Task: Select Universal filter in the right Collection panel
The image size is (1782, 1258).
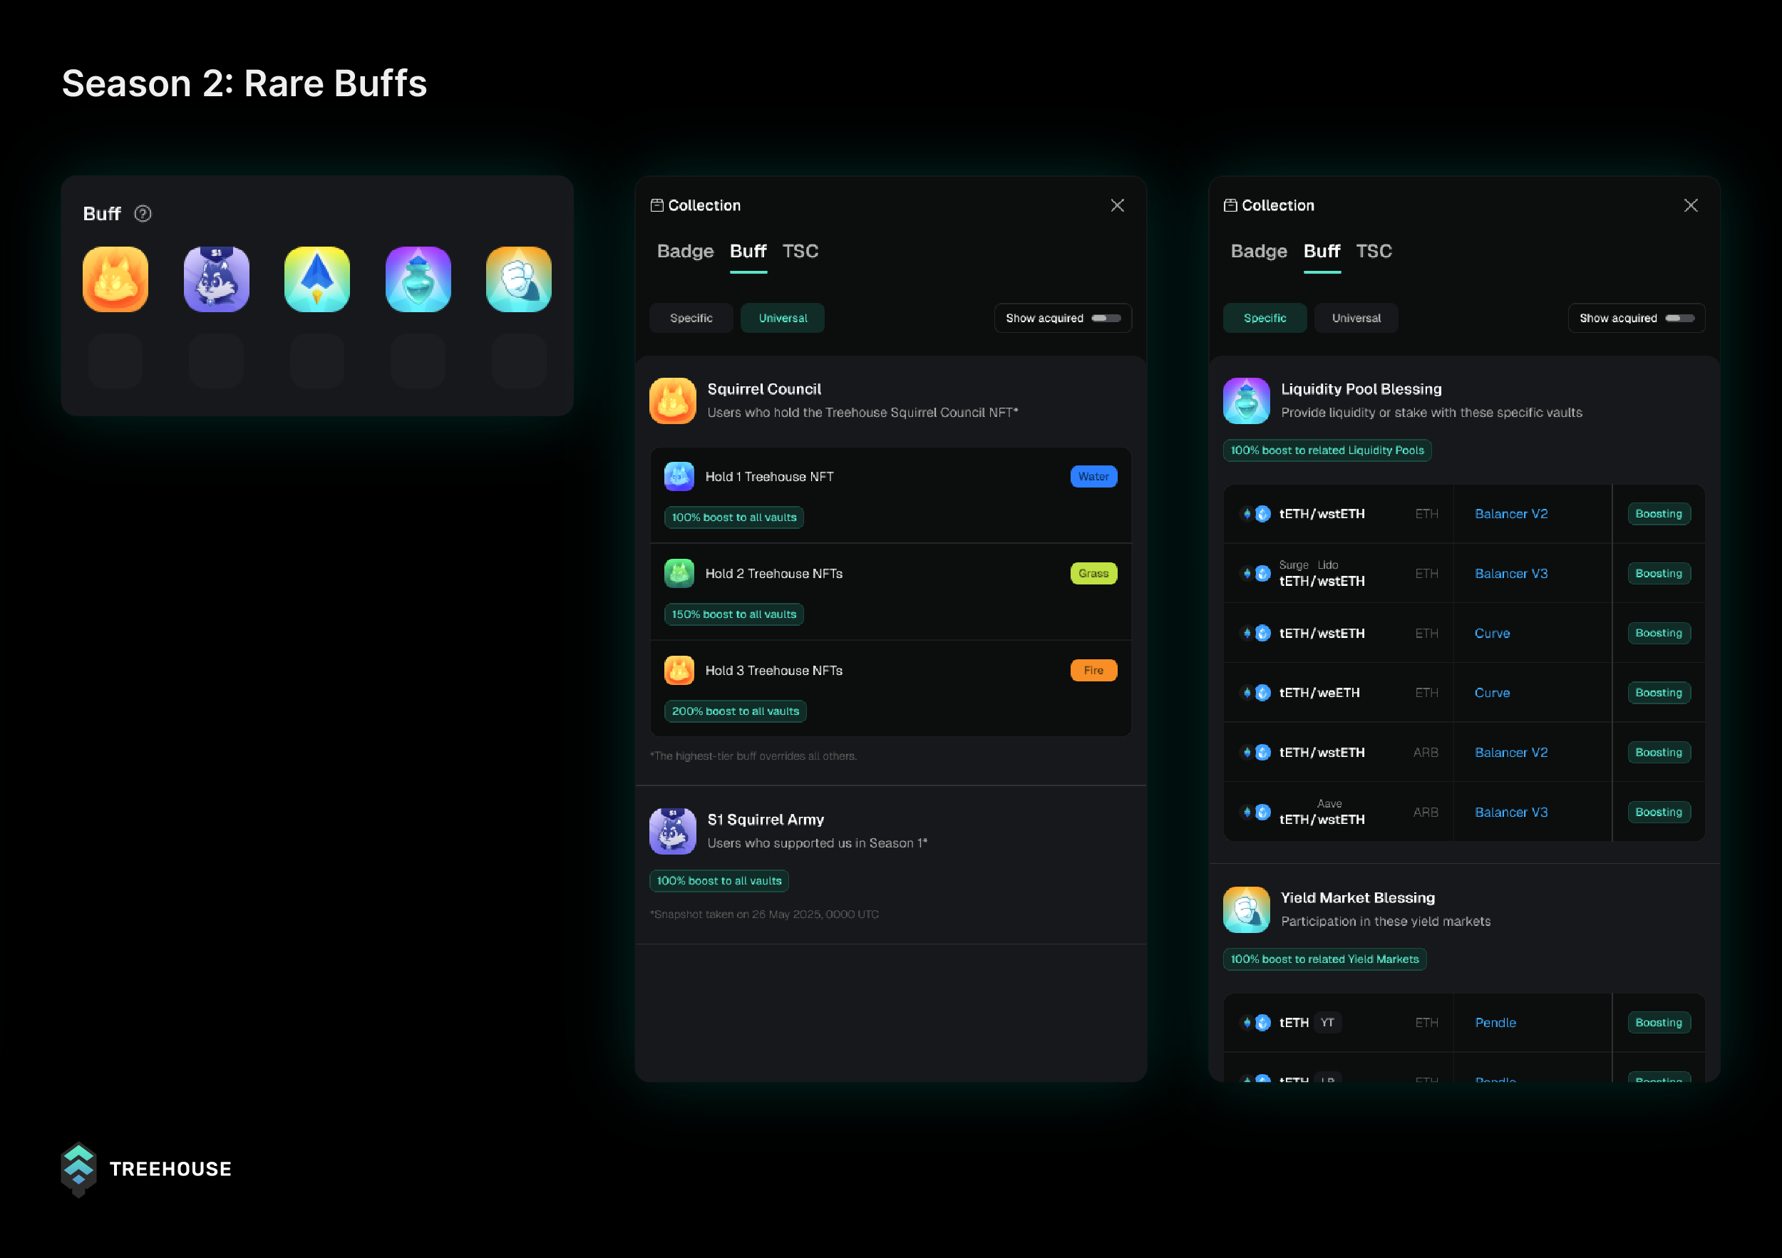Action: (1356, 318)
